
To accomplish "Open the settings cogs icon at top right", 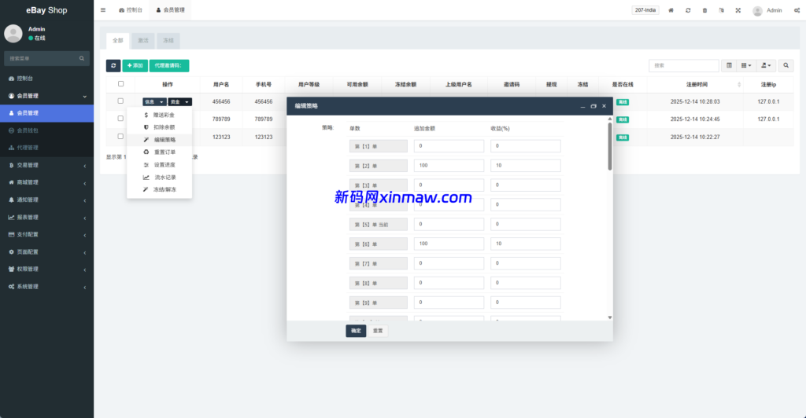I will pyautogui.click(x=797, y=10).
